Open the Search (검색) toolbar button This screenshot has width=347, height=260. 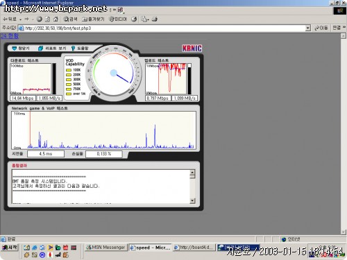(x=70, y=19)
